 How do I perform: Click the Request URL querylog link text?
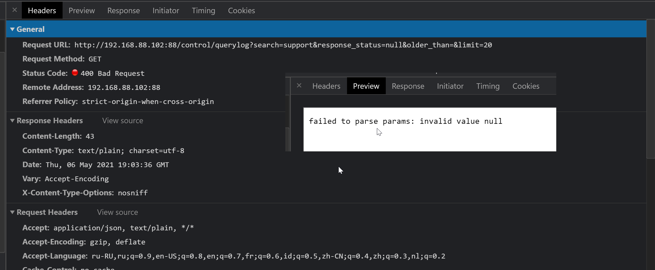pos(283,45)
